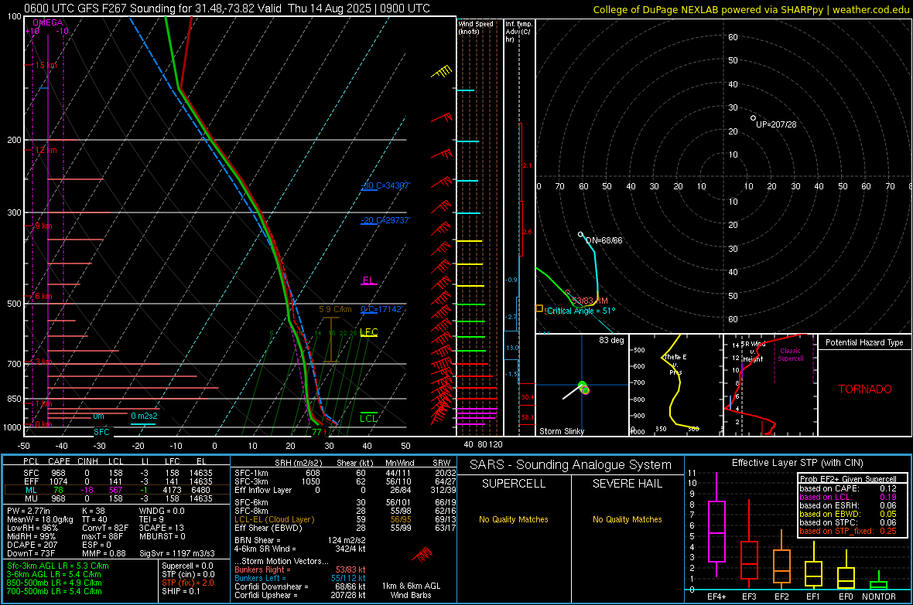913x605 pixels.
Task: Click the Critical Angle = 51° label
Action: click(581, 311)
